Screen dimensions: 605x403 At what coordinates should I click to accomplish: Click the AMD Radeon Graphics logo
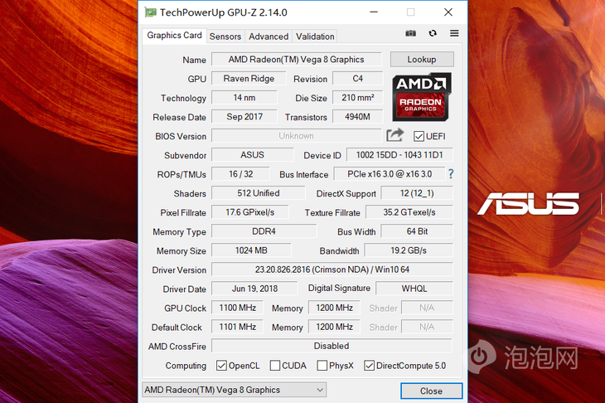[421, 97]
